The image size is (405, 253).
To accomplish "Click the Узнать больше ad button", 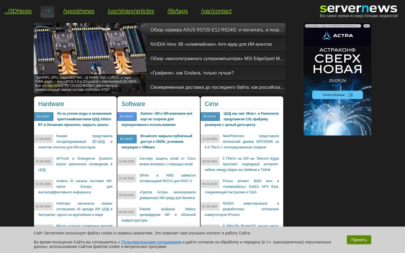I will click(x=337, y=95).
